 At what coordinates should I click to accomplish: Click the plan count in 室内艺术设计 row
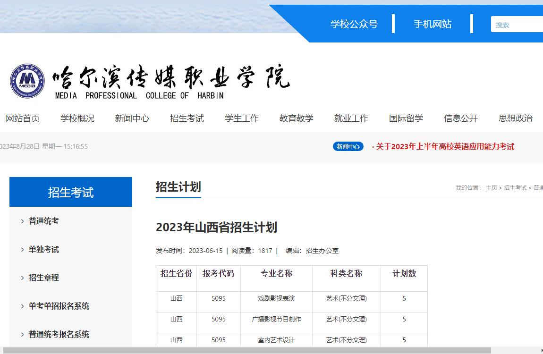[x=404, y=340]
